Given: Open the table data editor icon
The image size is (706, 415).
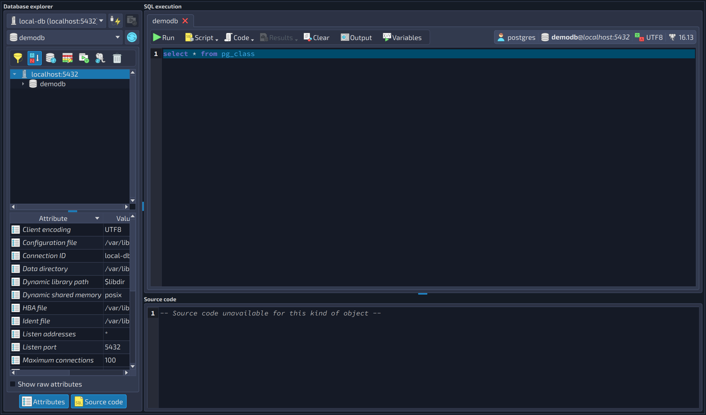Looking at the screenshot, I should (68, 58).
